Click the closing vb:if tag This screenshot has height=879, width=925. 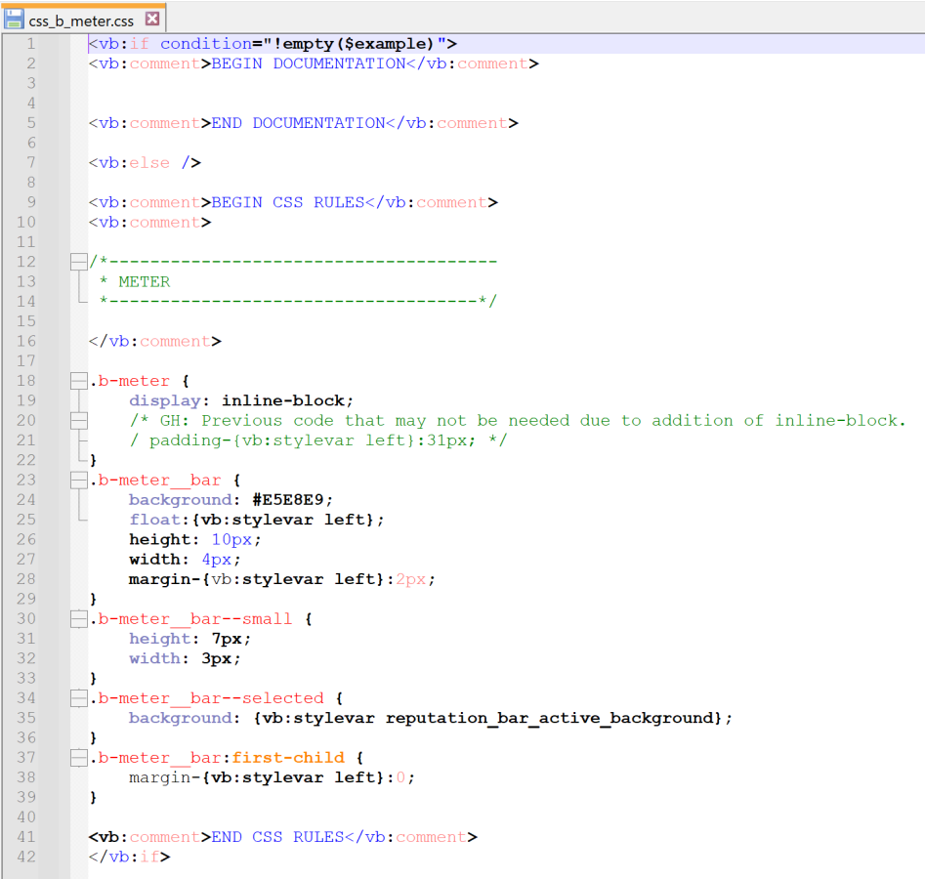pyautogui.click(x=129, y=857)
